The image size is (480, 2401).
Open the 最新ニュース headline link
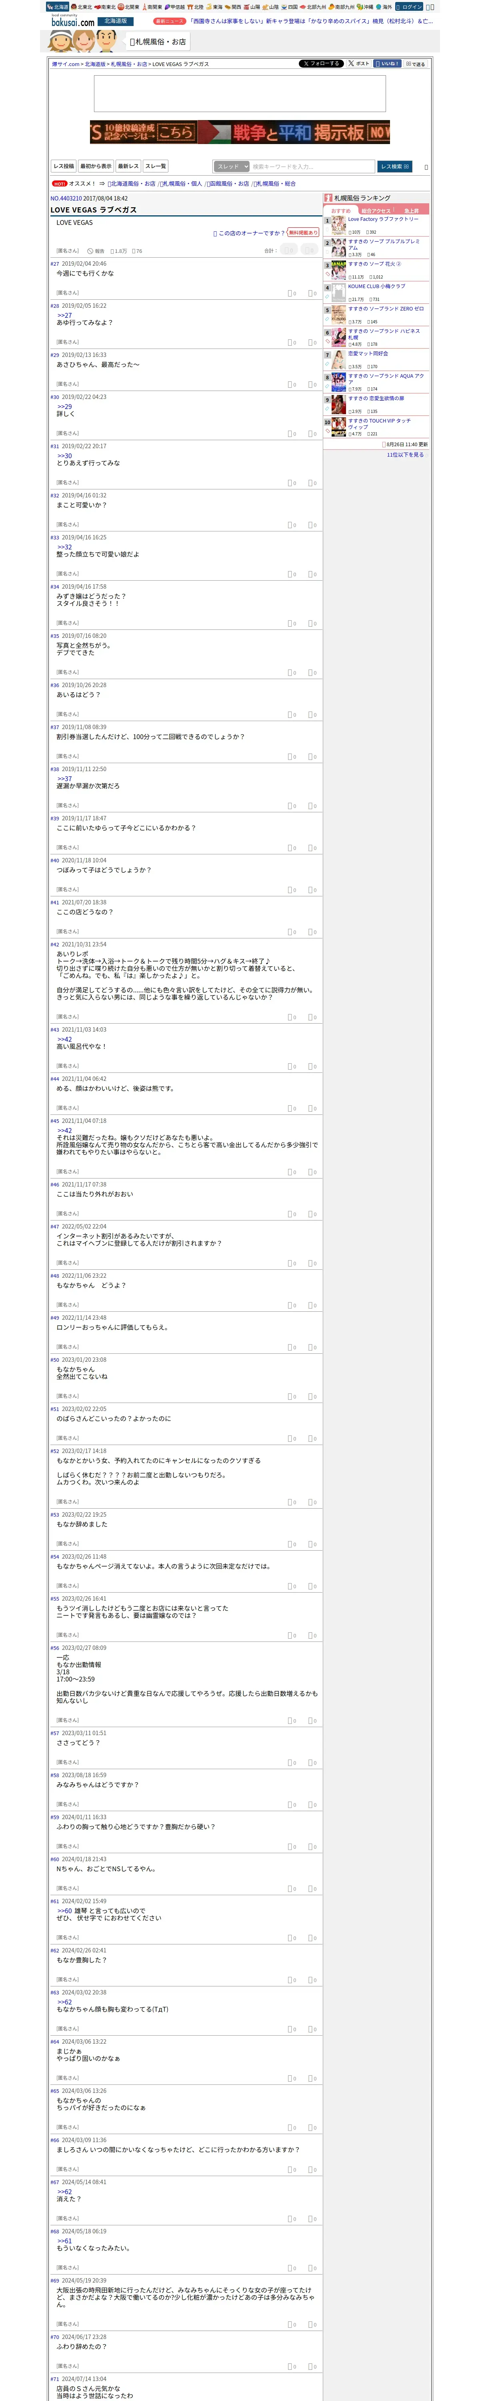tap(310, 20)
